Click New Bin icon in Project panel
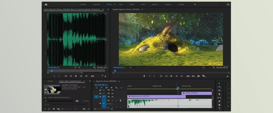The image size is (273, 113). coord(84,109)
